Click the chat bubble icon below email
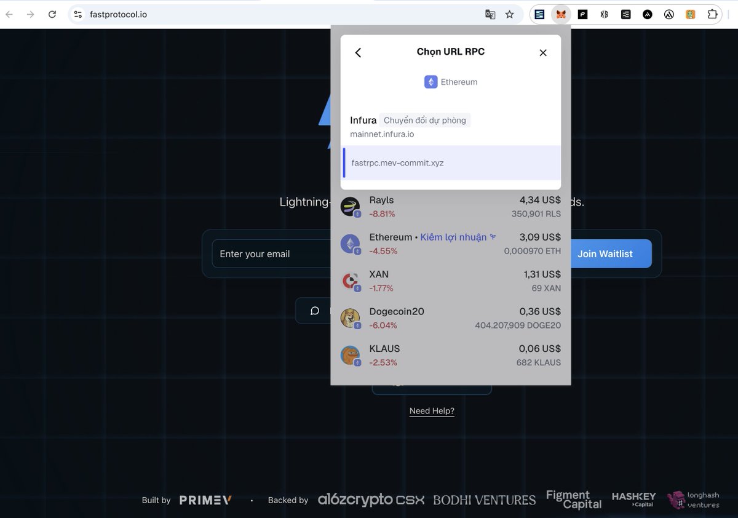The width and height of the screenshot is (738, 518). point(314,311)
